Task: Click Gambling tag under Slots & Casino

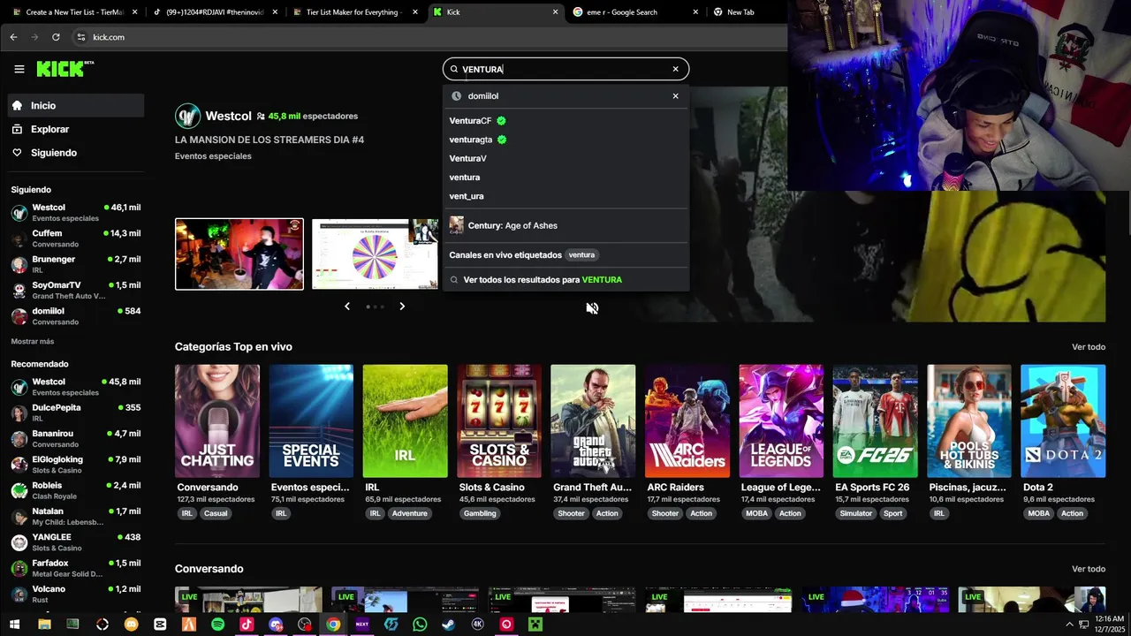Action: [480, 513]
